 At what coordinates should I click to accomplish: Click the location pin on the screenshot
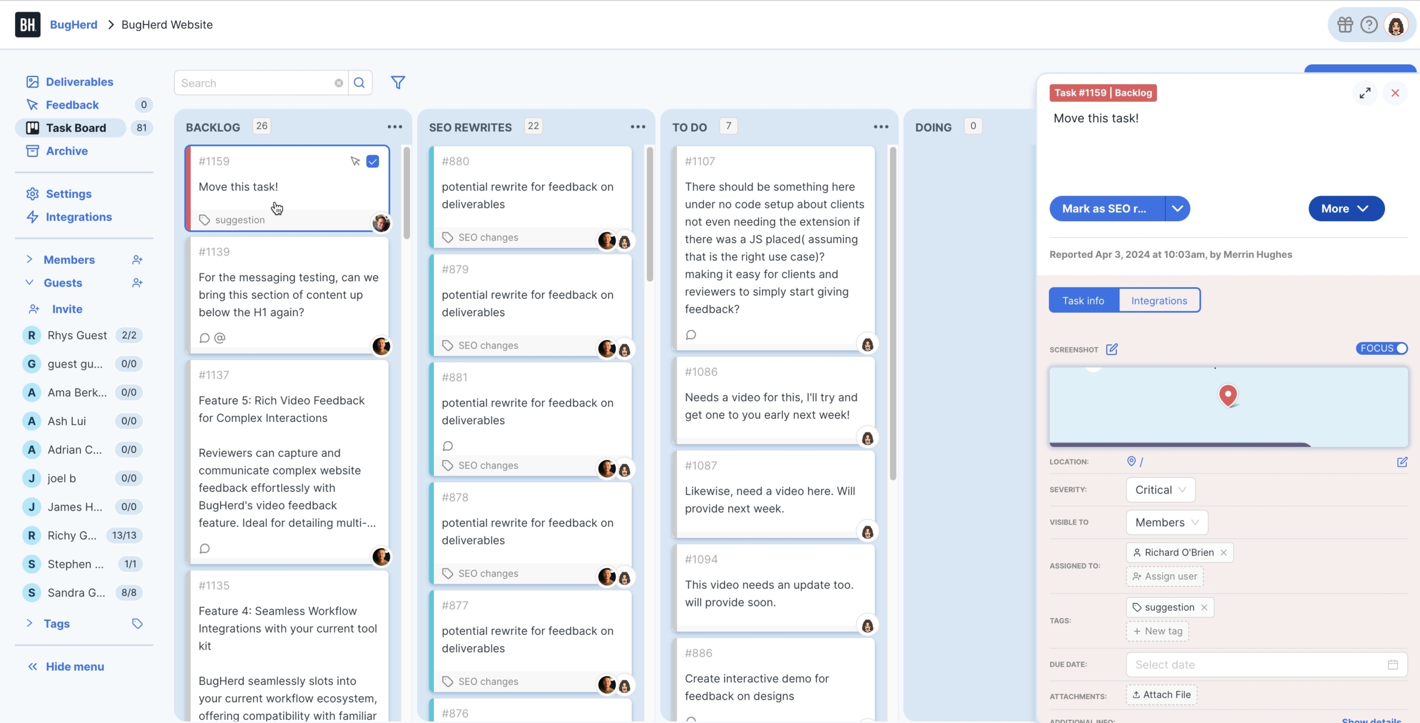tap(1228, 396)
